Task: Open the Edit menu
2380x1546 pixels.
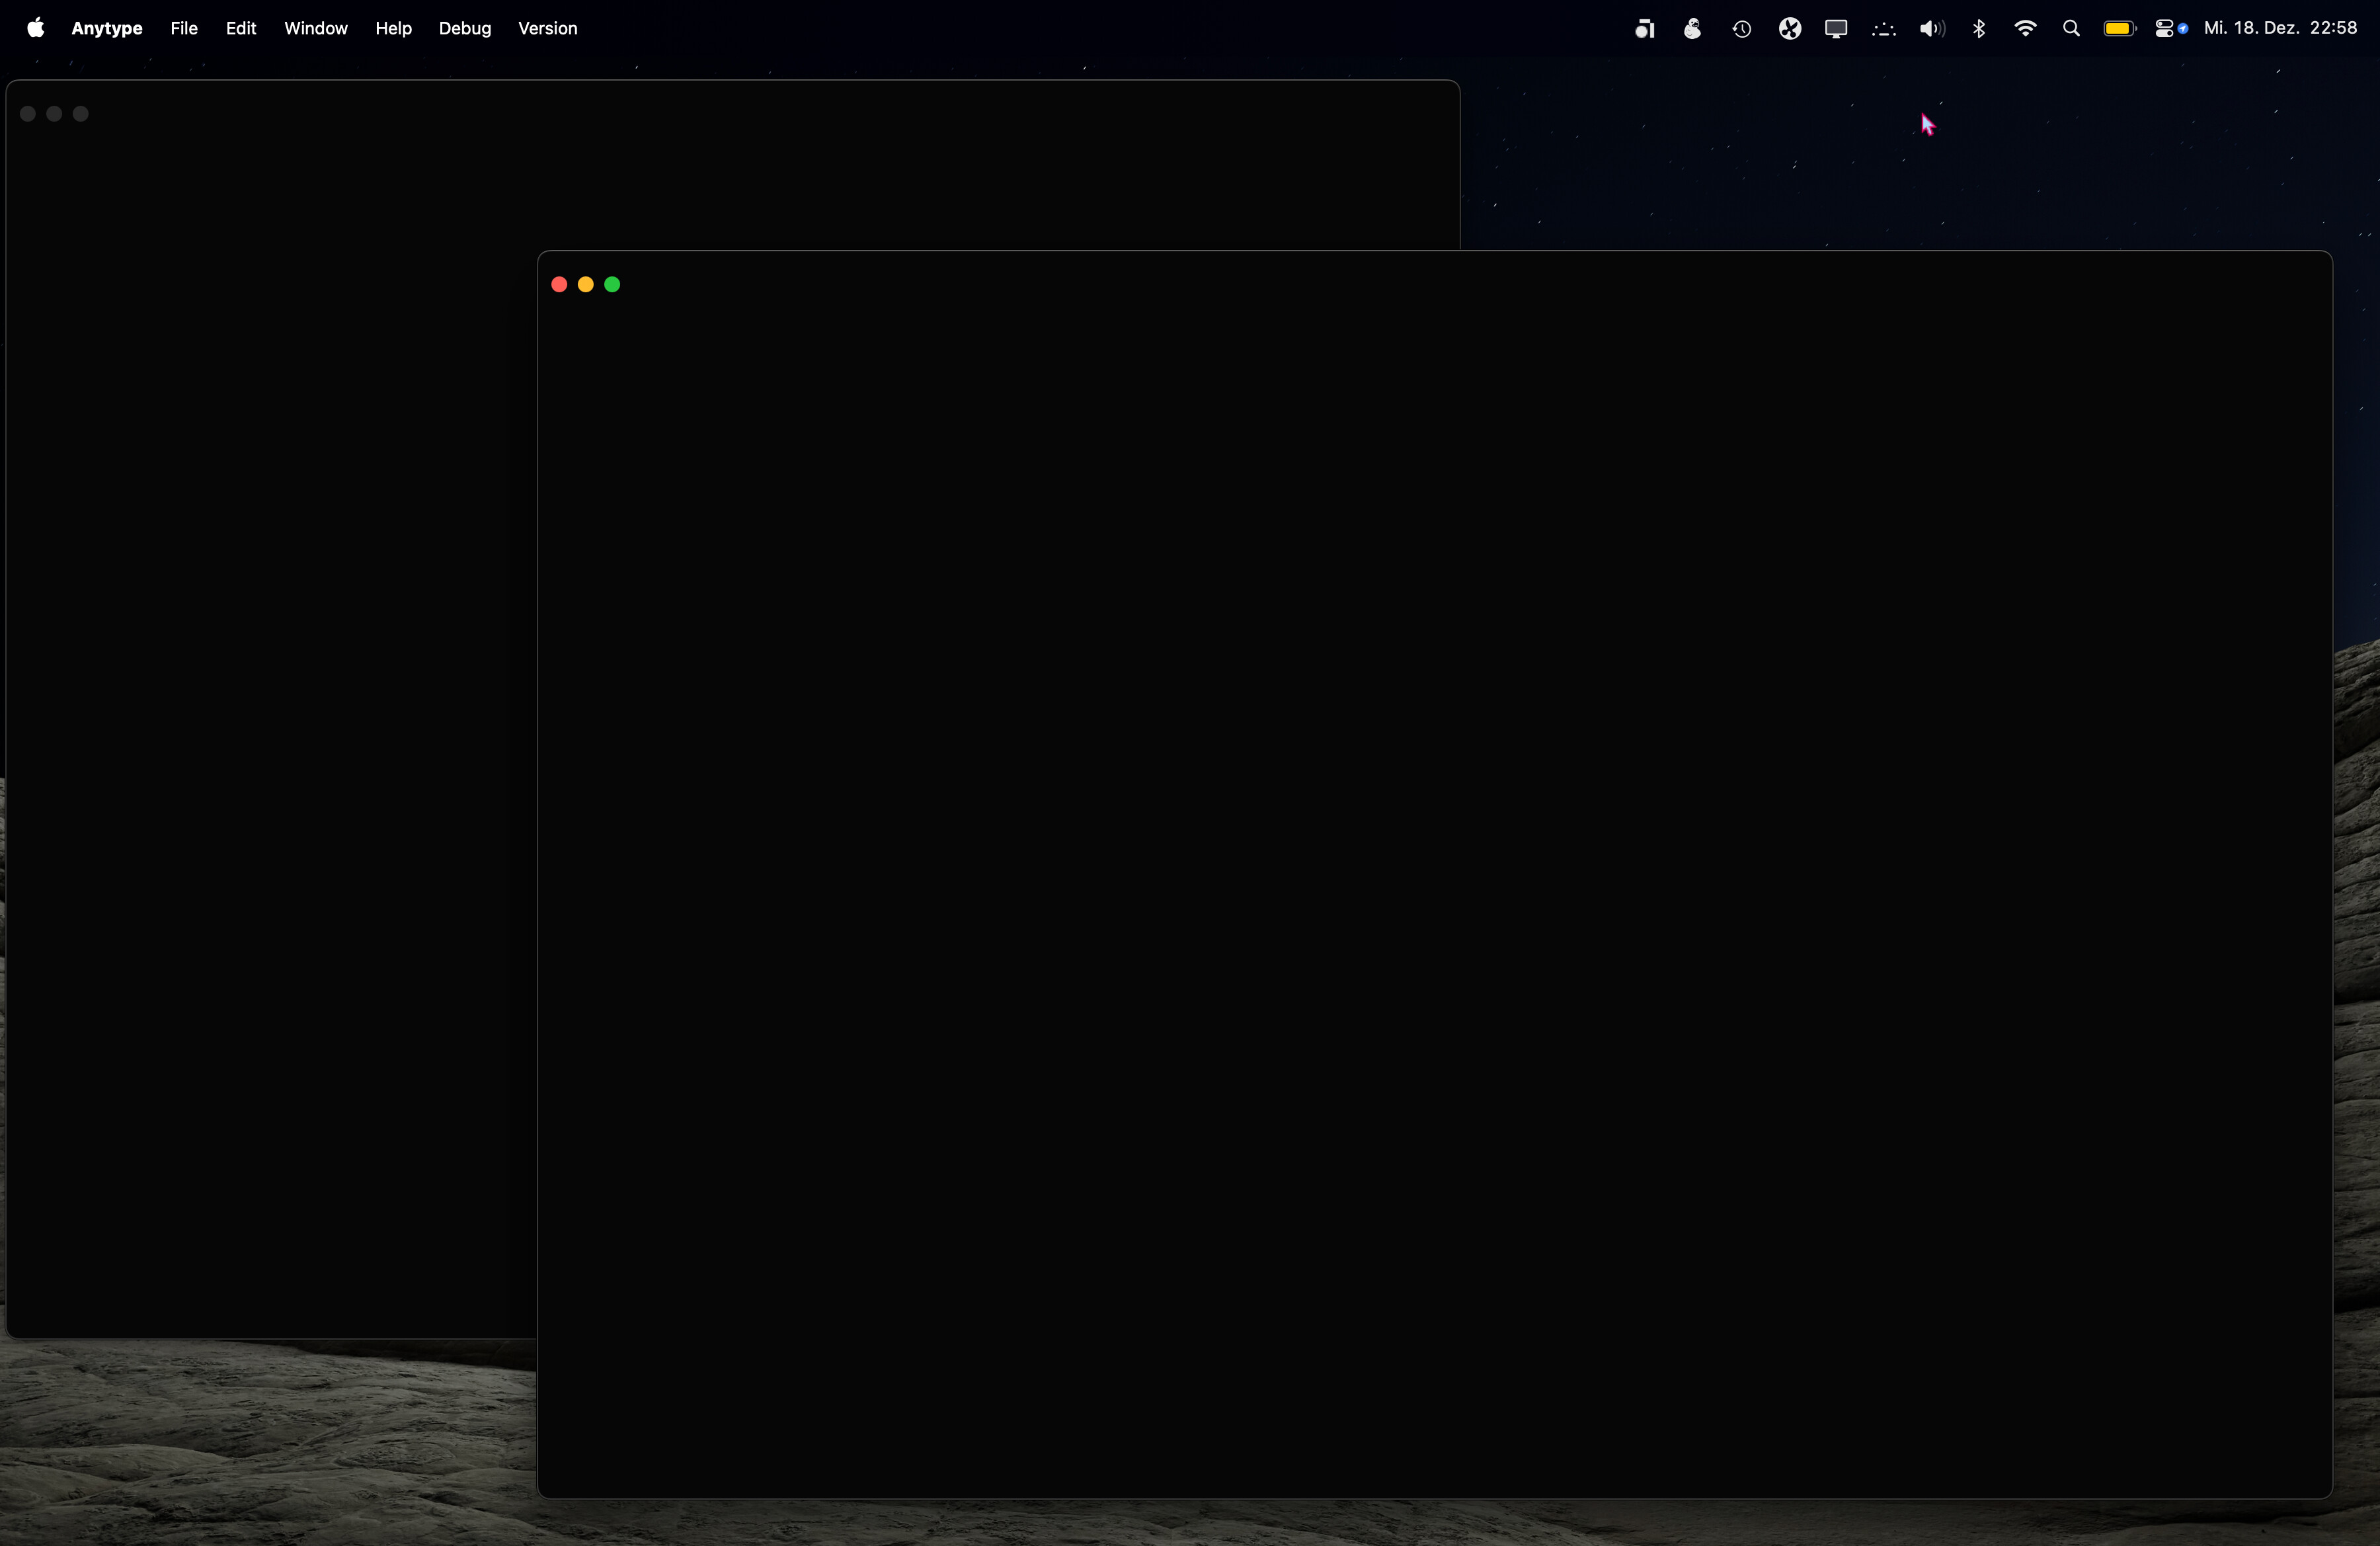Action: (x=241, y=28)
